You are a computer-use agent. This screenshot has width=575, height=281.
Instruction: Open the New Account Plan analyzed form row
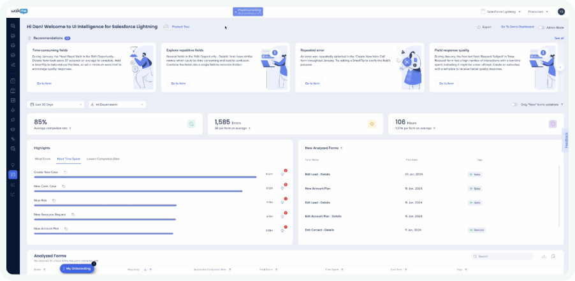pyautogui.click(x=430, y=189)
